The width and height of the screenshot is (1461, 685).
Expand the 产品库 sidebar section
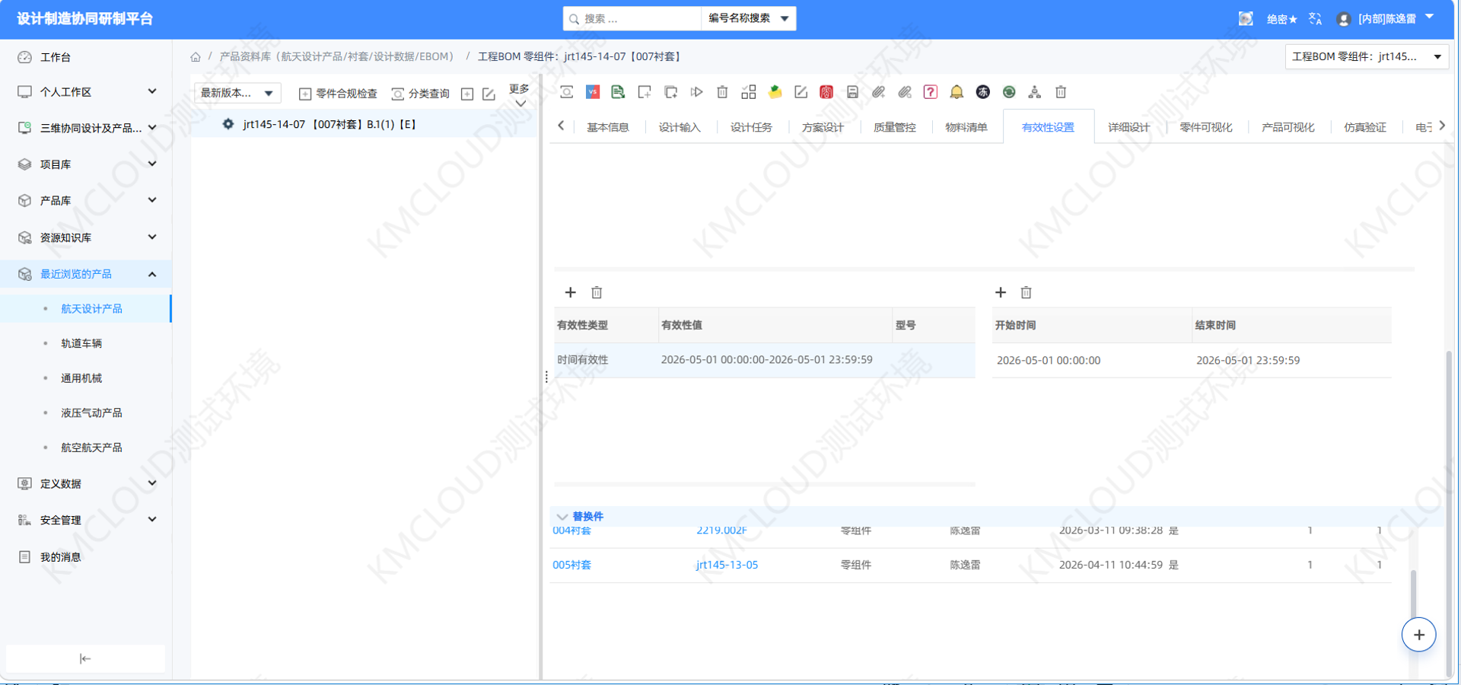(152, 200)
